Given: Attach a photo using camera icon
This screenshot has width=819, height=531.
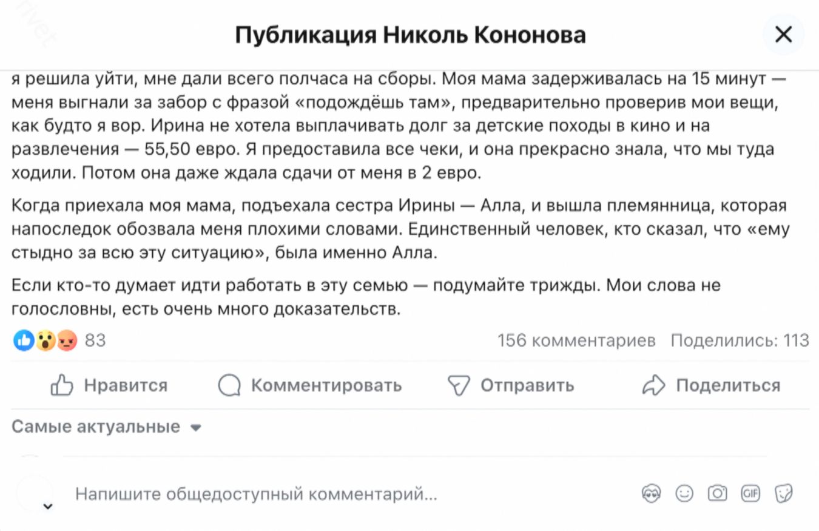Looking at the screenshot, I should 717,493.
